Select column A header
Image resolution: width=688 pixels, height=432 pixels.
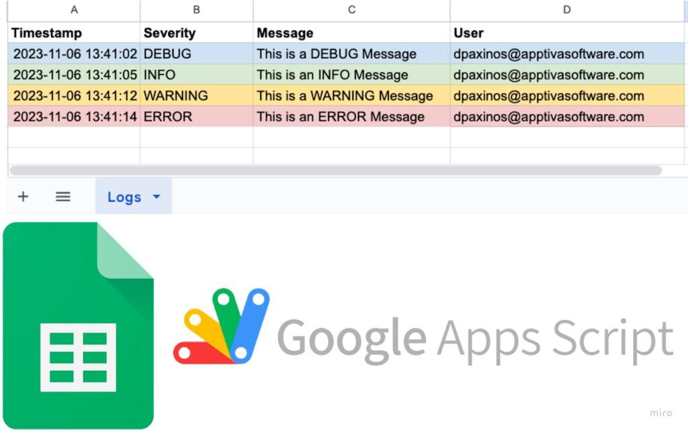[74, 10]
